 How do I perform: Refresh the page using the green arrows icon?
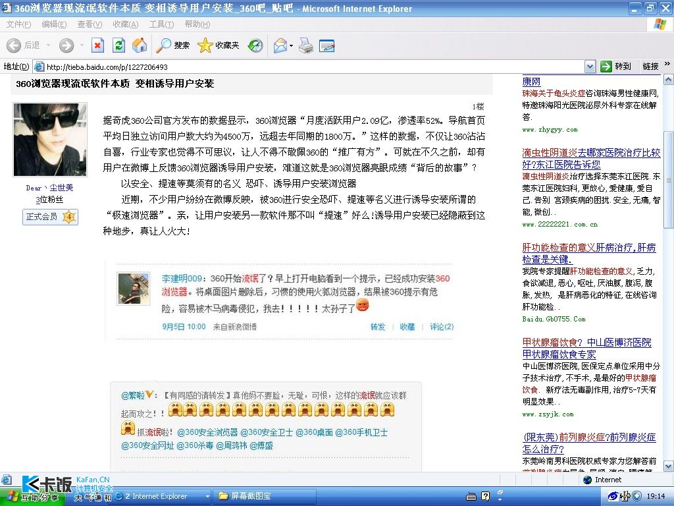click(x=118, y=45)
